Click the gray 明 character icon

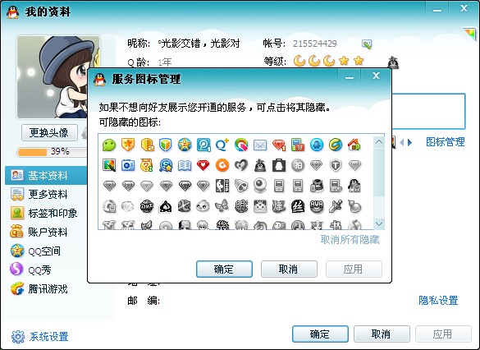241,206
